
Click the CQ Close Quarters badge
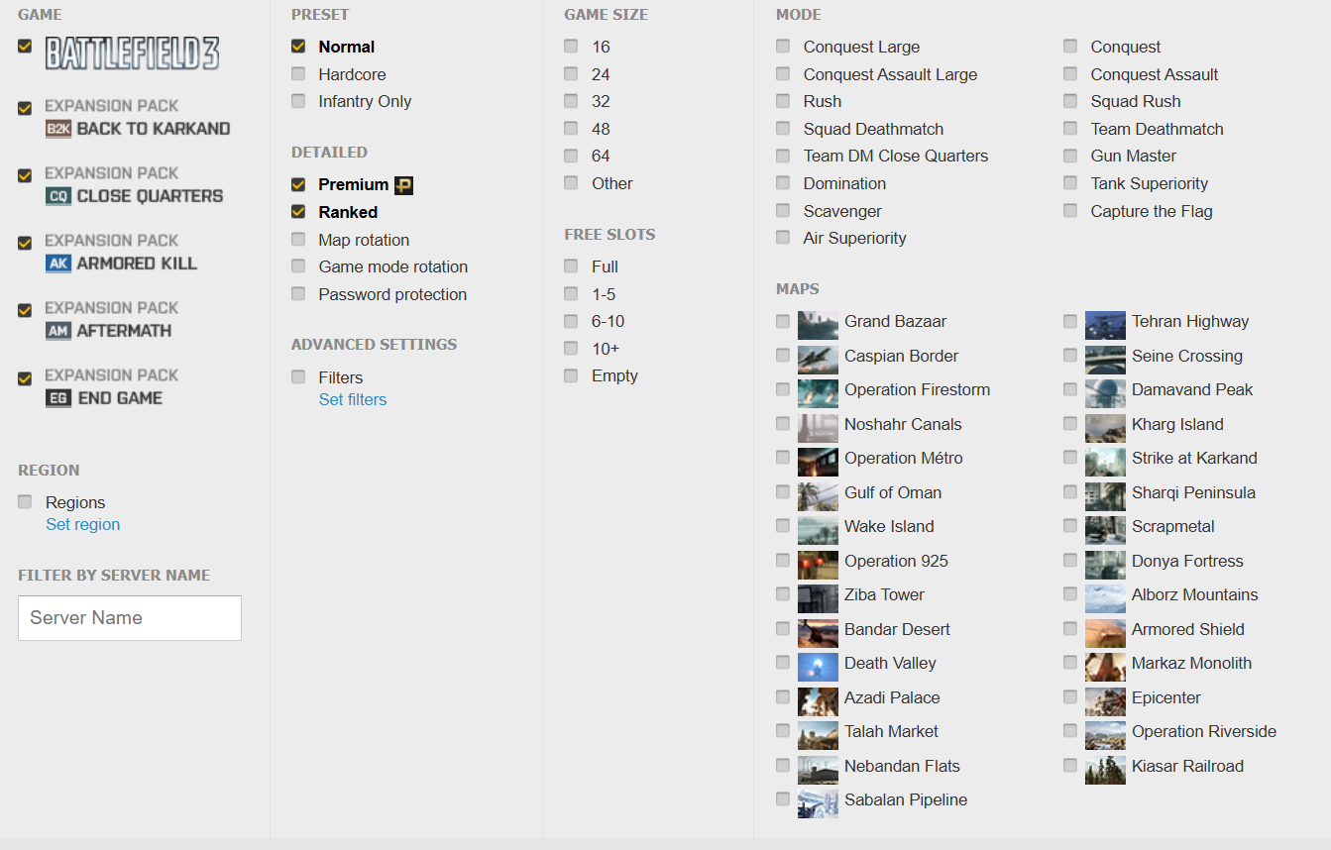click(58, 196)
